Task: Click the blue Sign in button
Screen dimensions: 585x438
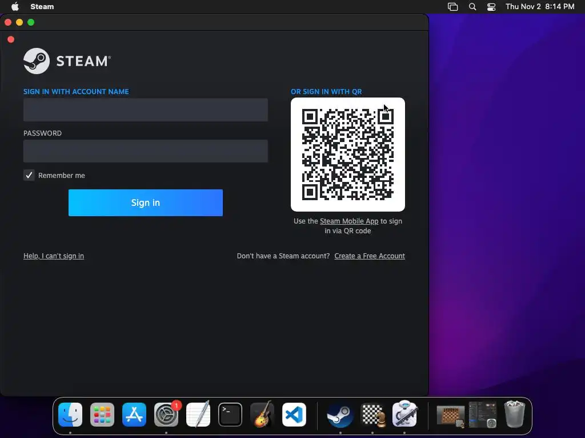Action: (146, 202)
